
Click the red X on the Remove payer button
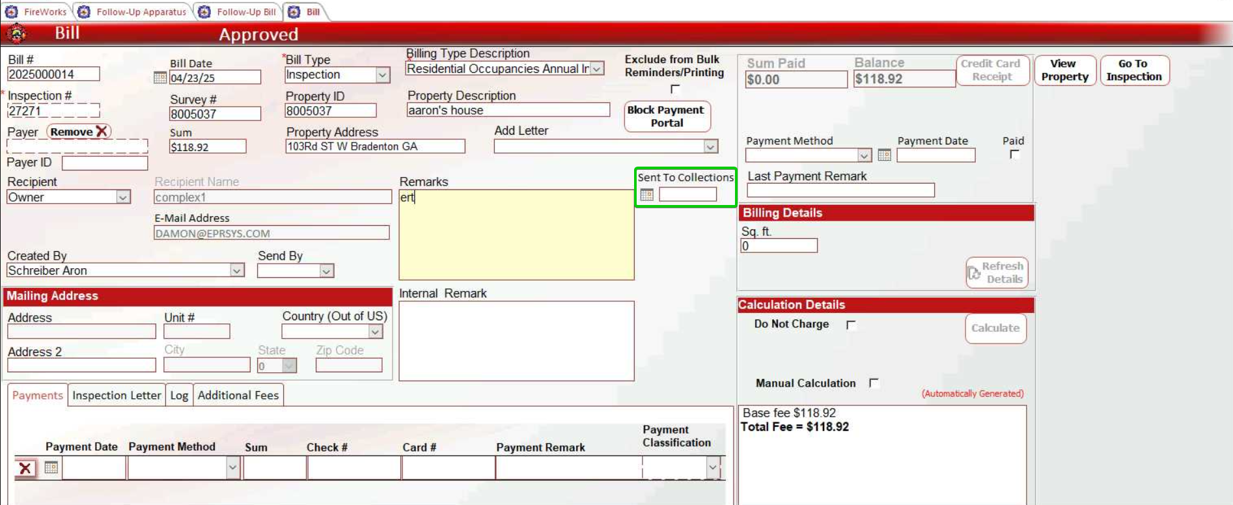(x=102, y=131)
